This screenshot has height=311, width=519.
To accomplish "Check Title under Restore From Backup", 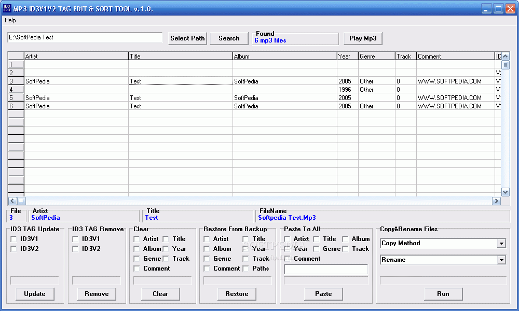I will click(245, 239).
